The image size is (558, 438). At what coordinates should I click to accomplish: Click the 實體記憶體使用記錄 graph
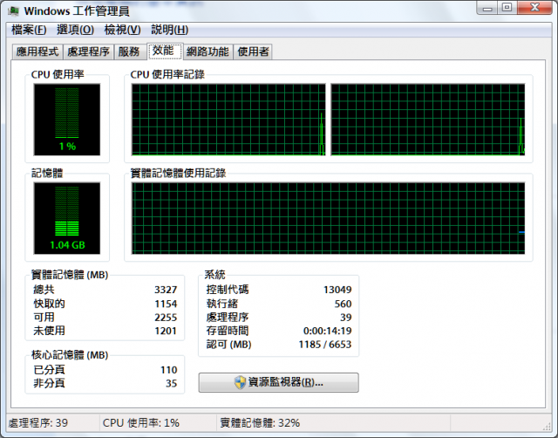[328, 218]
